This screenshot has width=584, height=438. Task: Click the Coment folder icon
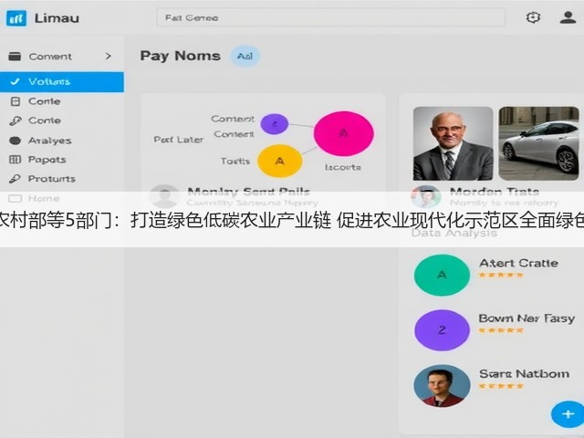point(15,57)
